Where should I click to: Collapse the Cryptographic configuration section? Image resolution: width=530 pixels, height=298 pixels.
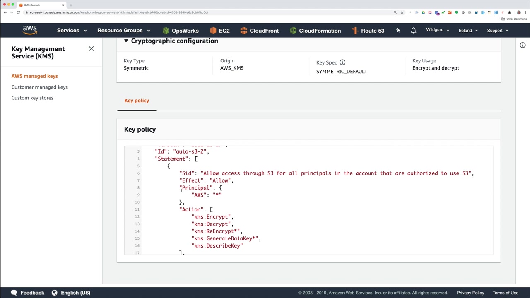tap(126, 41)
